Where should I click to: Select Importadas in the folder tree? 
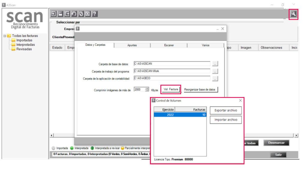[24, 40]
